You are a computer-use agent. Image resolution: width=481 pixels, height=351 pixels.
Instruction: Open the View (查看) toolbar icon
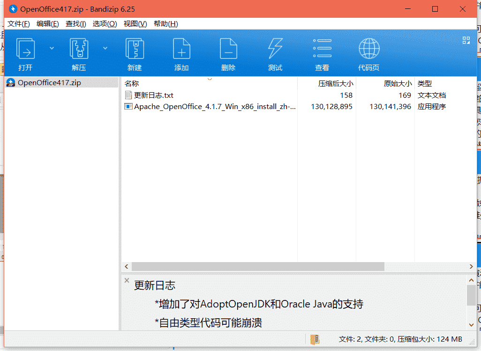(x=322, y=48)
